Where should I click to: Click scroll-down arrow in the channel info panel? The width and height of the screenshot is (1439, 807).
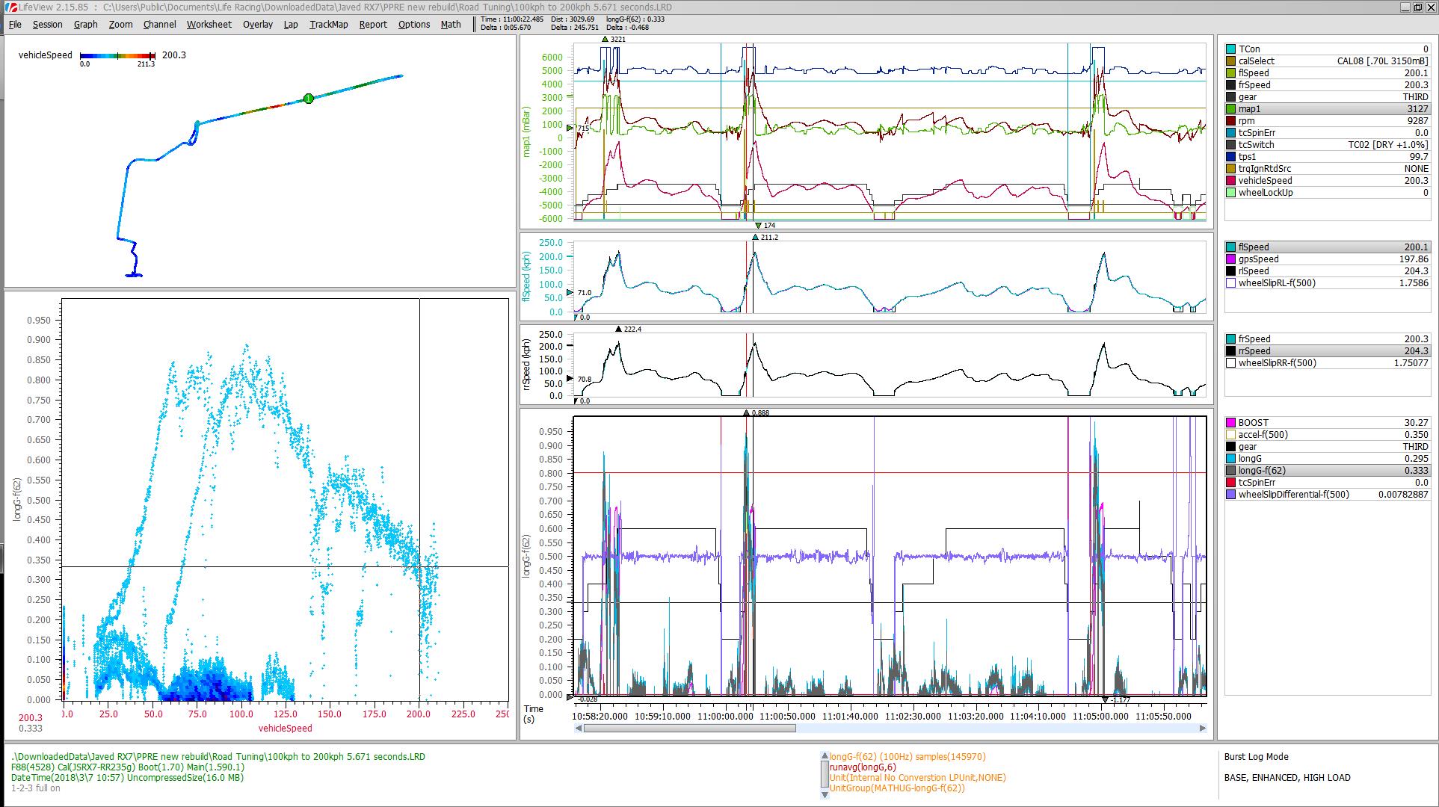click(x=825, y=794)
